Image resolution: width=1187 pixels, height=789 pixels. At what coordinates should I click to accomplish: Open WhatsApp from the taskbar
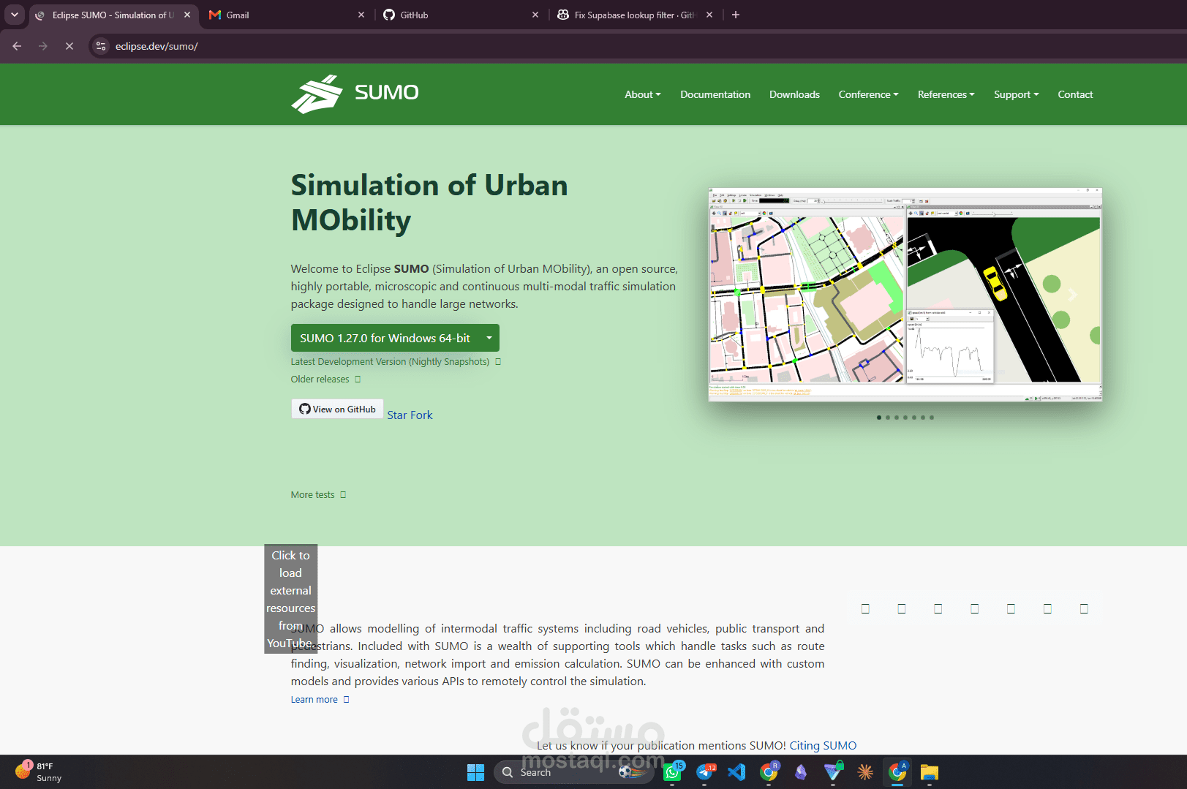pos(673,772)
